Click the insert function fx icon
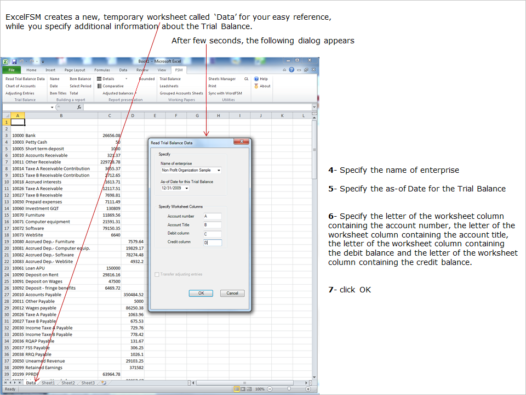Viewport: 526px width, 395px height. pyautogui.click(x=79, y=108)
